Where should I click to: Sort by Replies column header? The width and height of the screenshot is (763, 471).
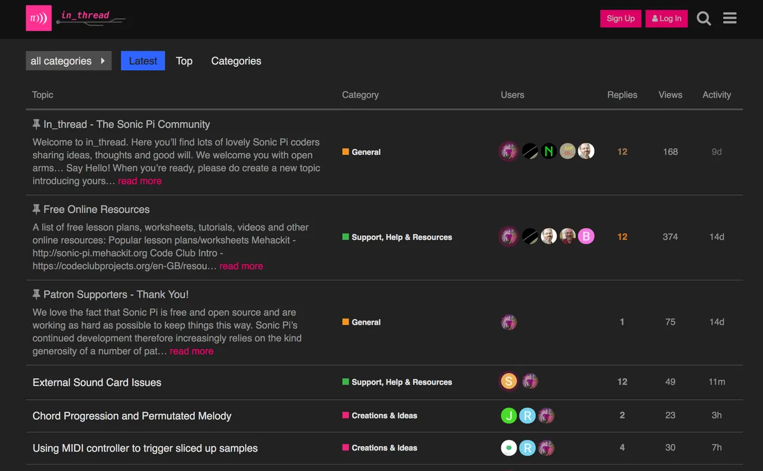[622, 95]
